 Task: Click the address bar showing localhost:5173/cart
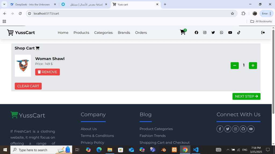(x=132, y=13)
